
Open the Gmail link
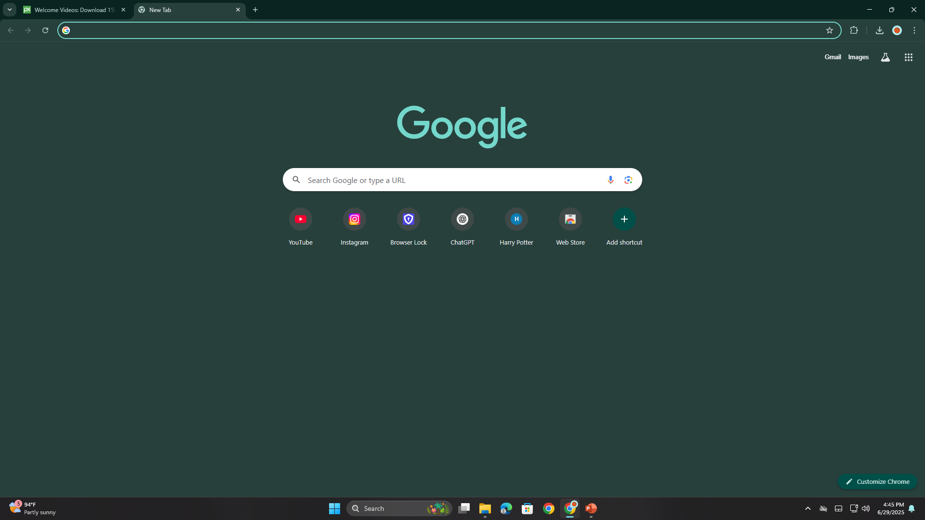pyautogui.click(x=832, y=57)
